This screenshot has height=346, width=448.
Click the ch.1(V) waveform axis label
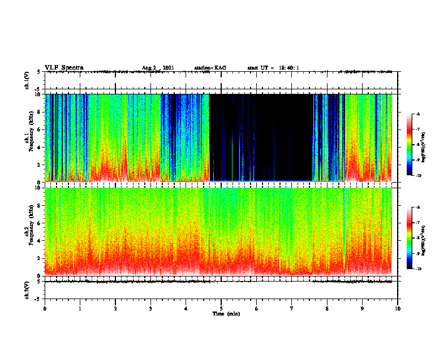(x=27, y=80)
